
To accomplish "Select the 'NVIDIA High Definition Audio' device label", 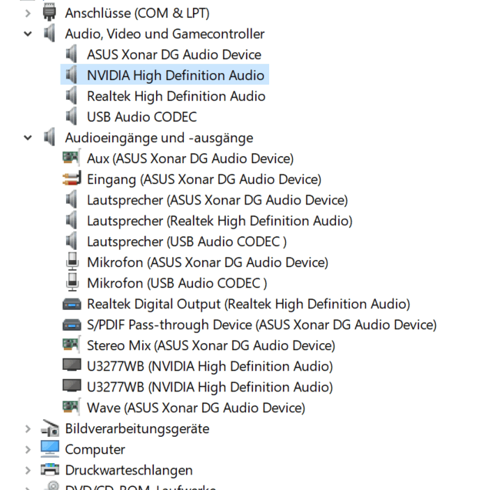I will pos(175,75).
